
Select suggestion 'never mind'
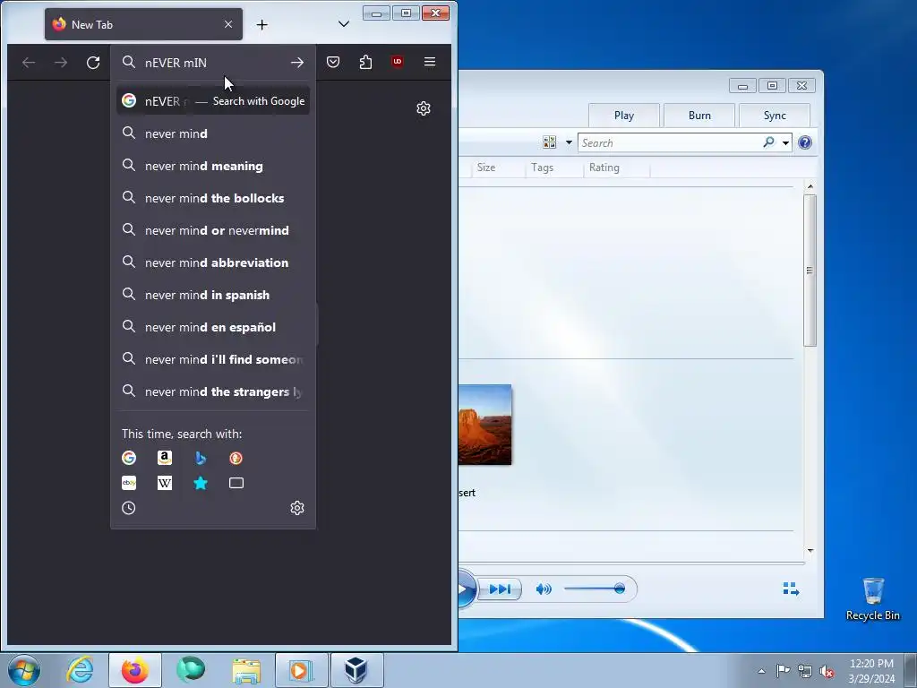pos(213,133)
